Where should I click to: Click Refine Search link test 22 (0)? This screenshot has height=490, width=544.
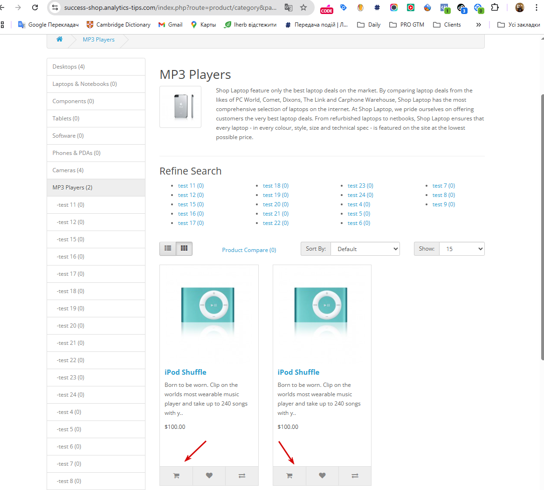276,223
